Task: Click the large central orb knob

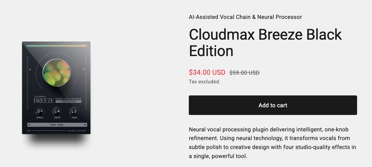Action: (x=56, y=72)
